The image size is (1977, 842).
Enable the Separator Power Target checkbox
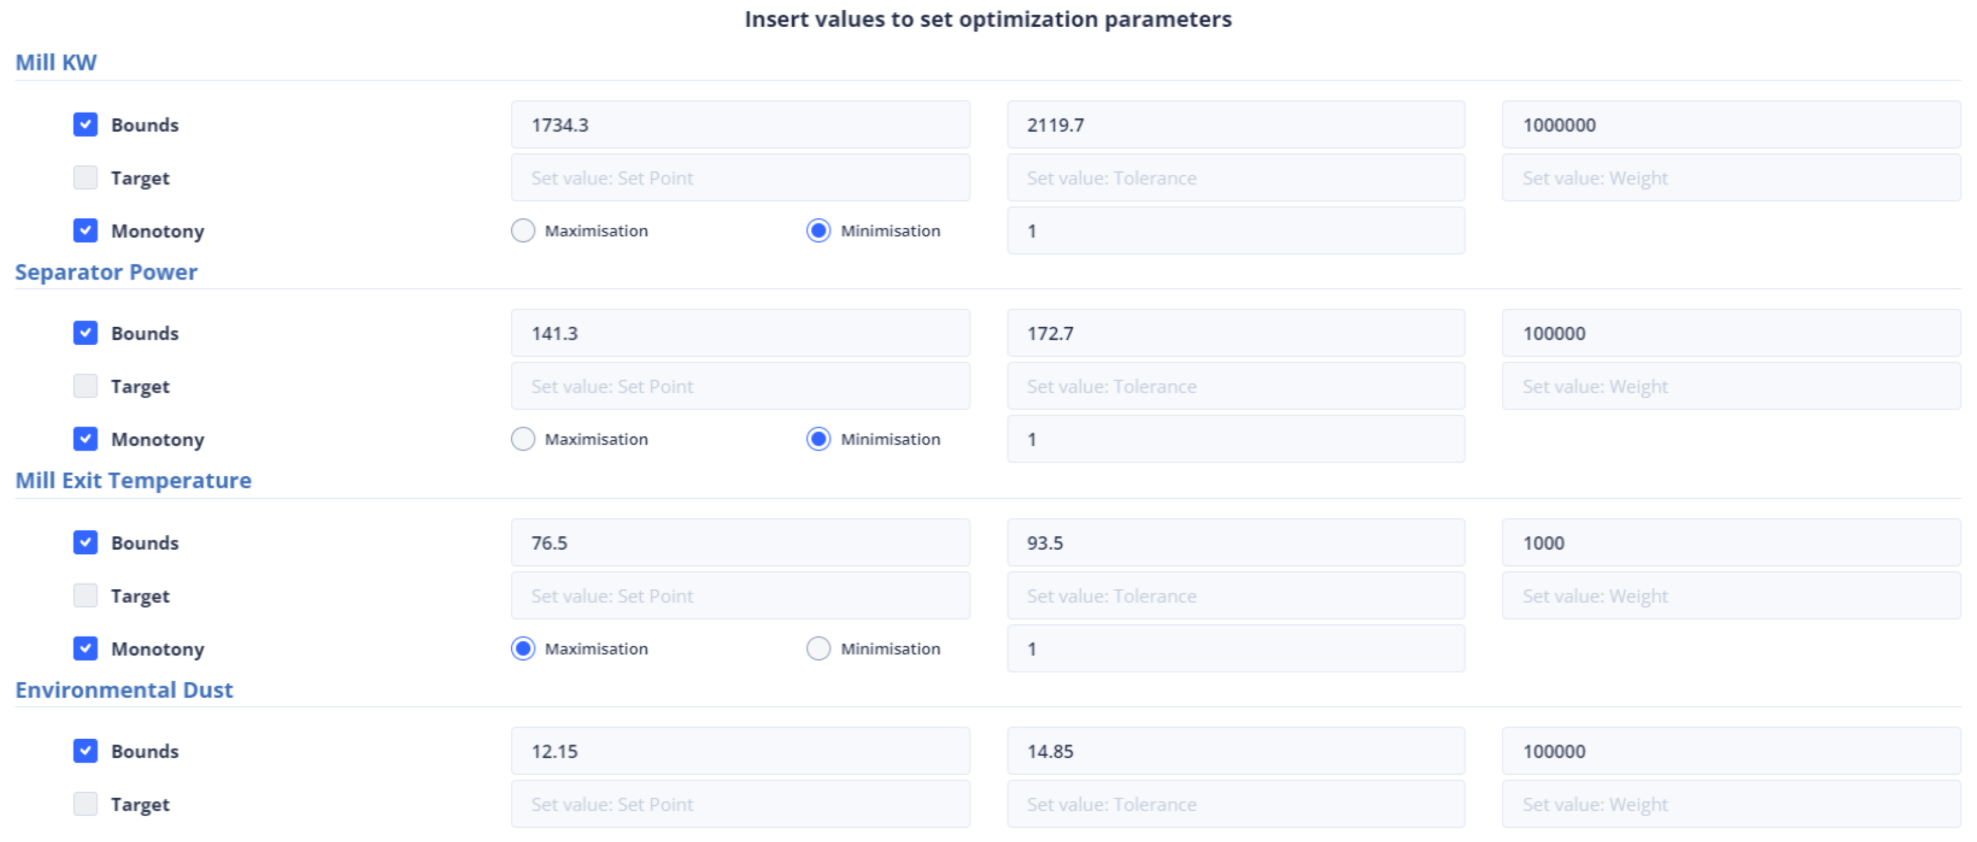tap(85, 386)
